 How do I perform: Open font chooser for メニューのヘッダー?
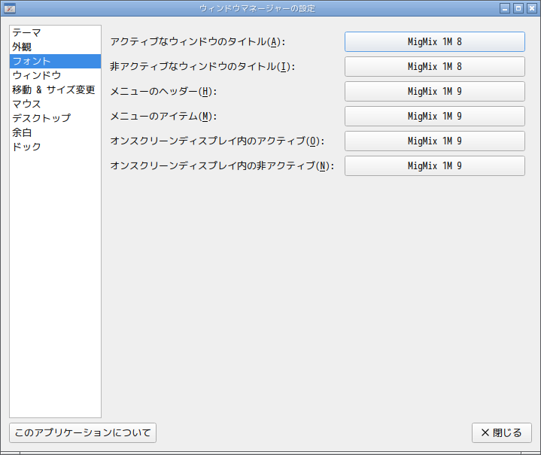point(434,92)
